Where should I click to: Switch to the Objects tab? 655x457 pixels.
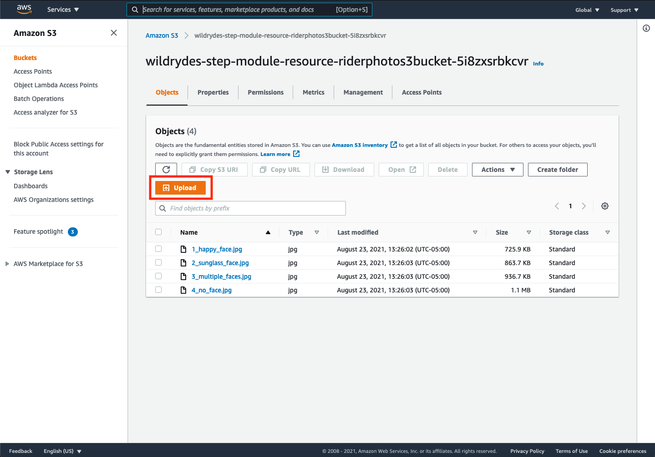[167, 92]
